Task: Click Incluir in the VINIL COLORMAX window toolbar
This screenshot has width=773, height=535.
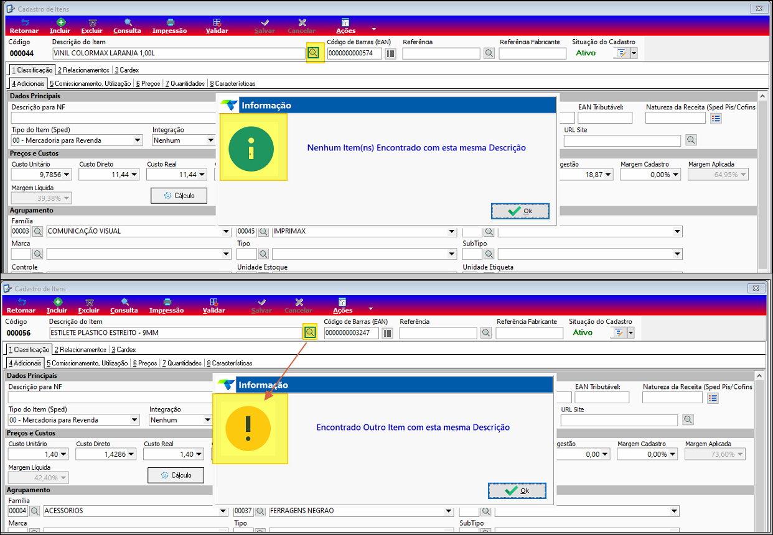Action: [60, 26]
